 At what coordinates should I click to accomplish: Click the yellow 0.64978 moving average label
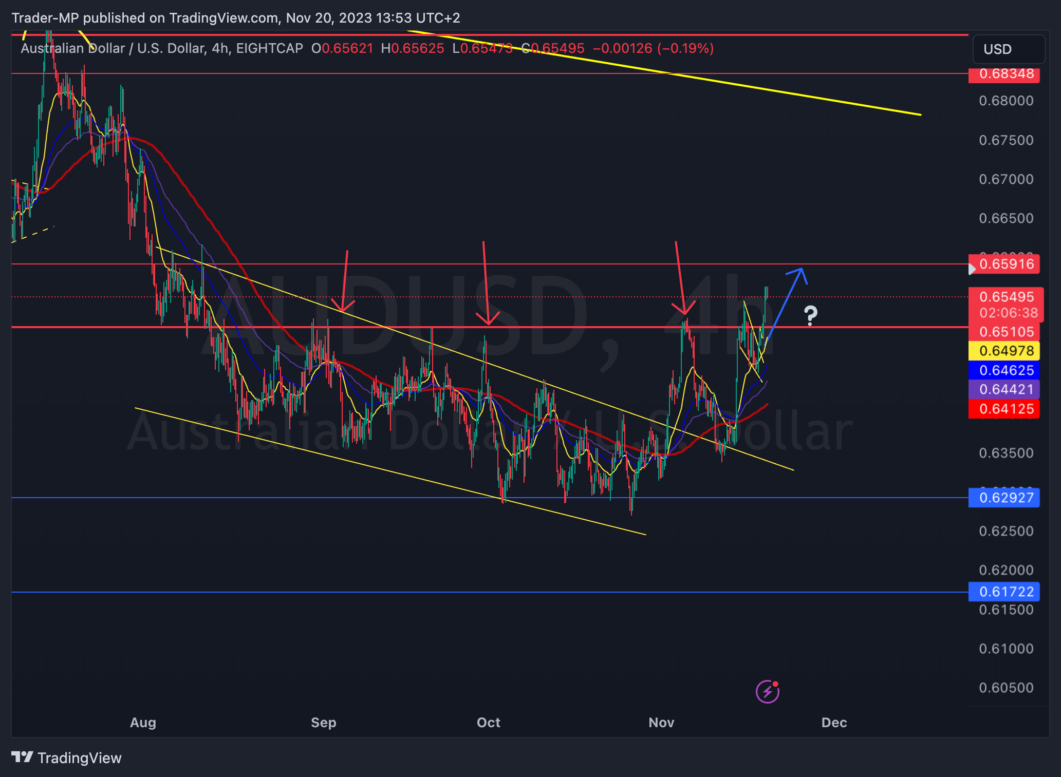[x=1004, y=351]
